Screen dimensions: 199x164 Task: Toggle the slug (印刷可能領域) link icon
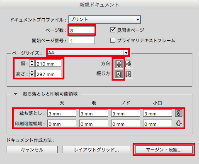pos(179,123)
